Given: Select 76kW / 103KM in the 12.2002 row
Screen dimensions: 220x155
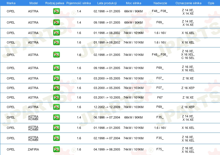Looking at the screenshot, I should click(133, 107).
